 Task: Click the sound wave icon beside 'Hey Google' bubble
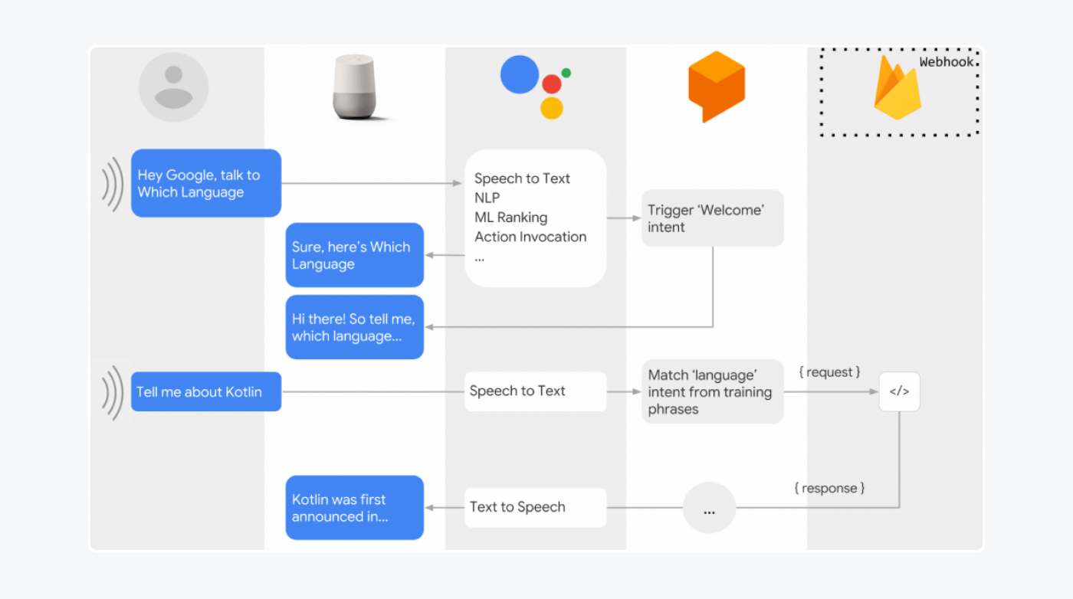[113, 183]
